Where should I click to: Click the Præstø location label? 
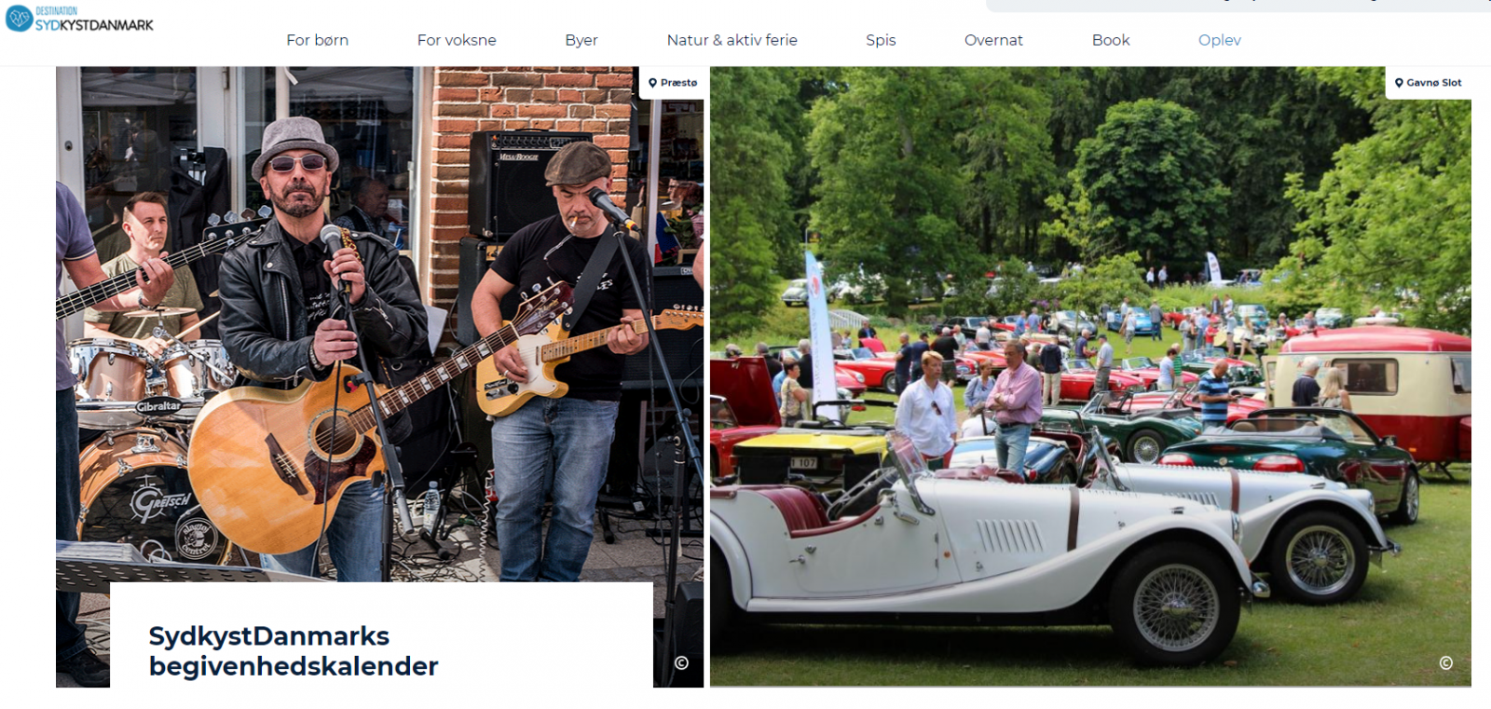tap(678, 83)
